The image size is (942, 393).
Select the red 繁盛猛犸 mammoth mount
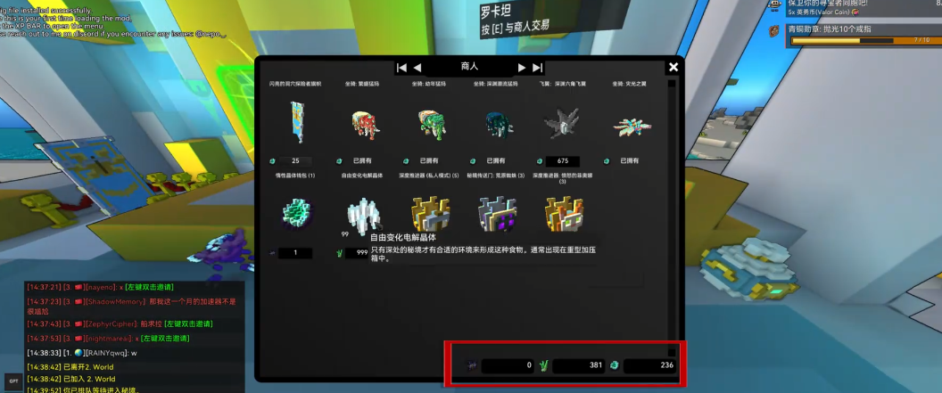361,127
